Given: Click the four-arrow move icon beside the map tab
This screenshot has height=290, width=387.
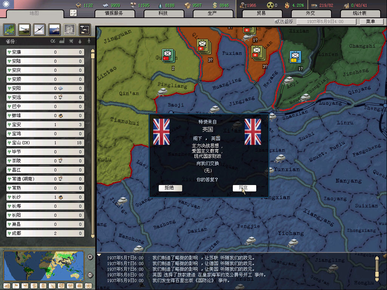Looking at the screenshot, I should pyautogui.click(x=73, y=13).
